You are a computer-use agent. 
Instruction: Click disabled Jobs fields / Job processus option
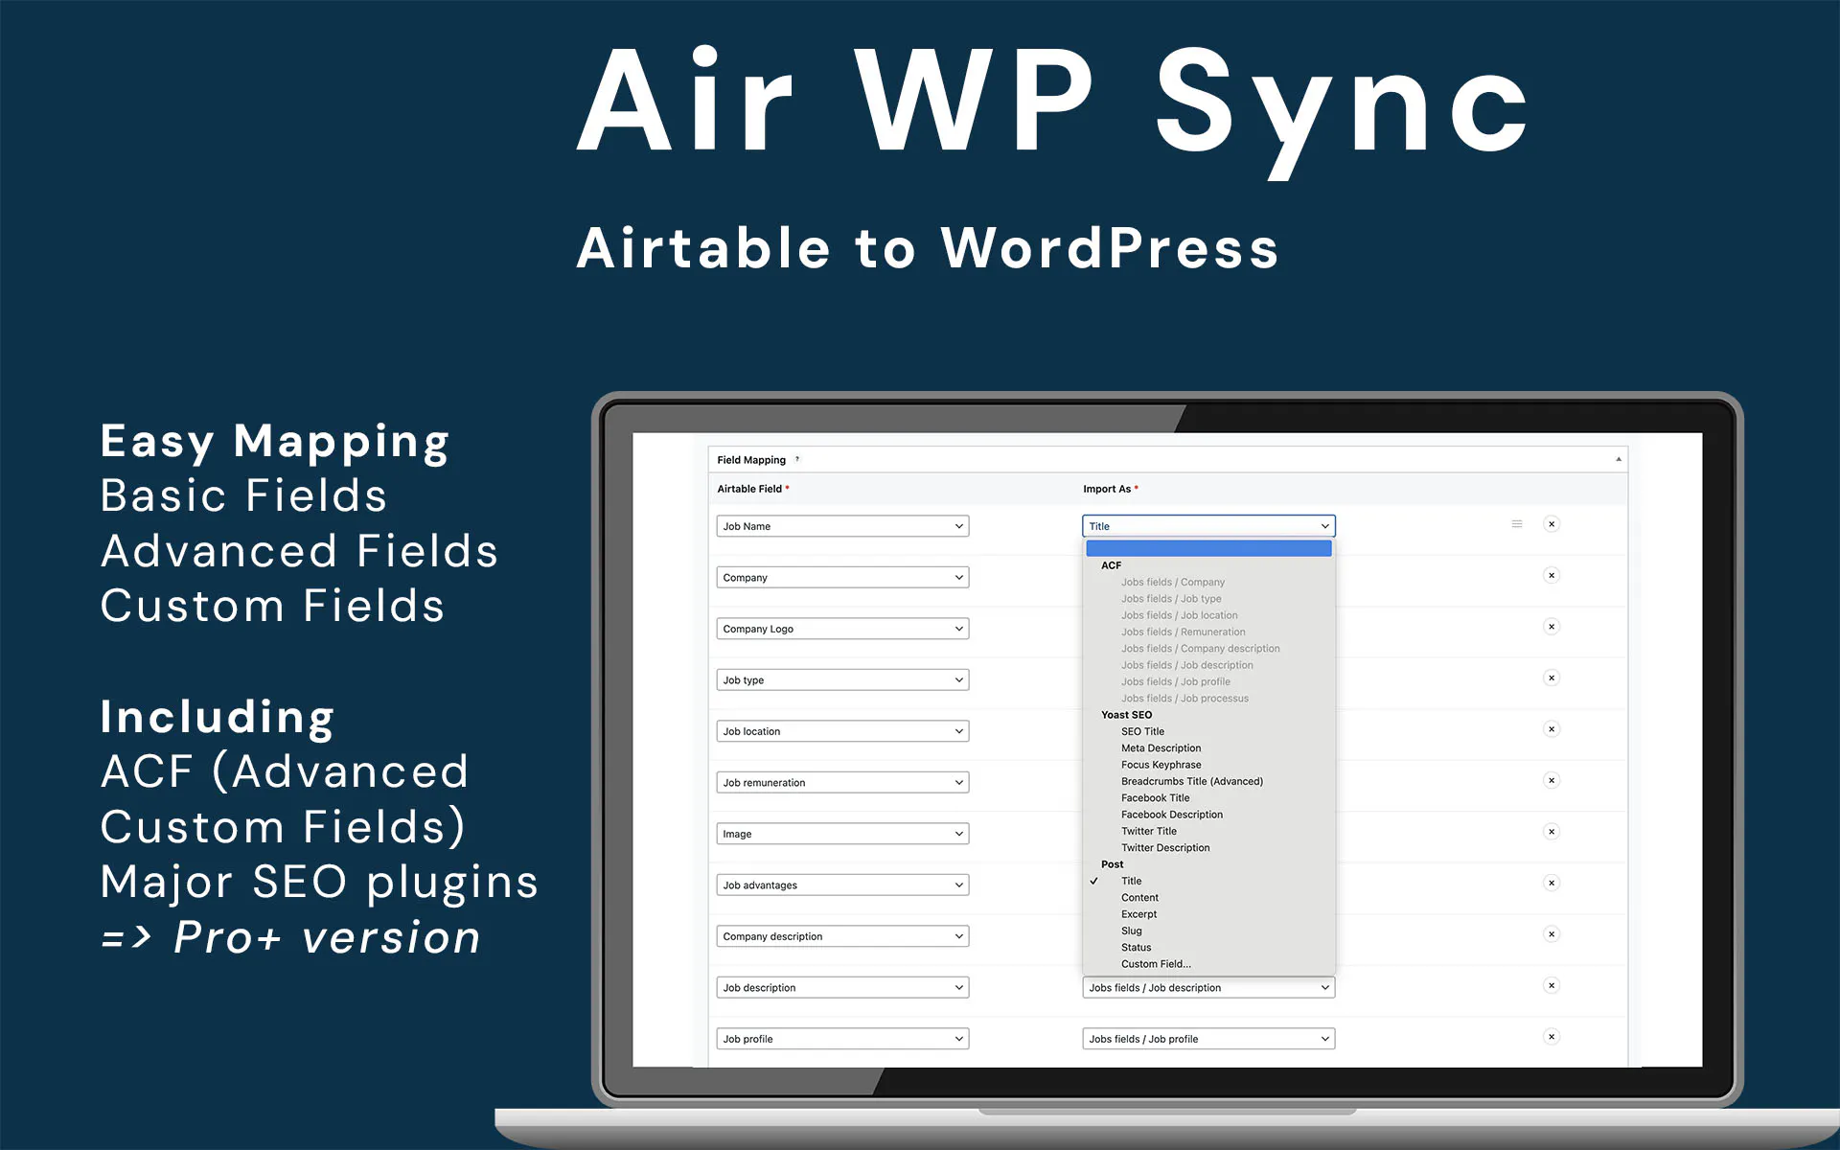click(x=1184, y=699)
